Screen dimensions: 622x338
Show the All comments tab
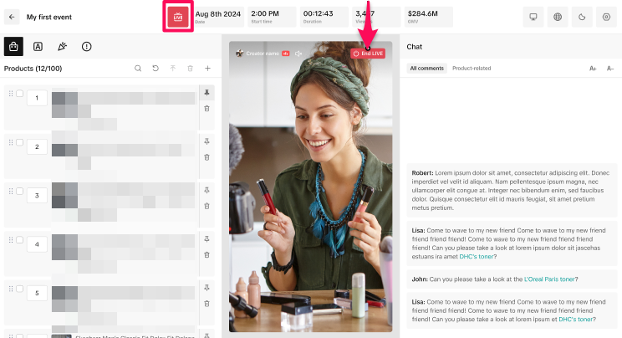pyautogui.click(x=426, y=68)
